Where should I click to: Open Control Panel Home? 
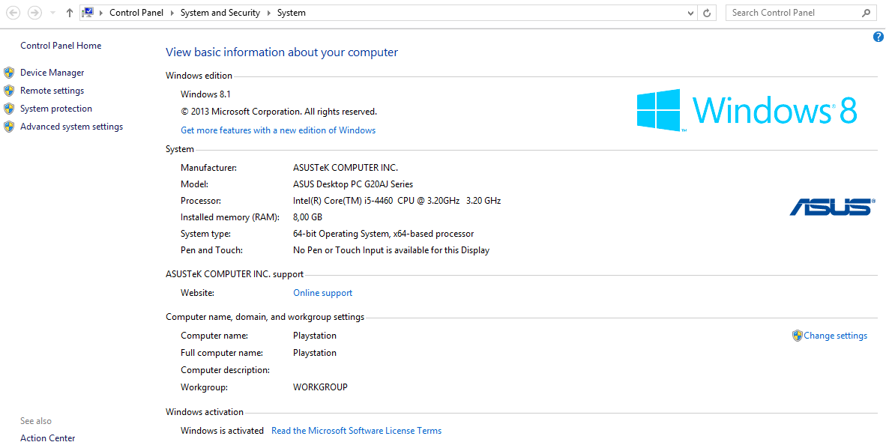(61, 46)
